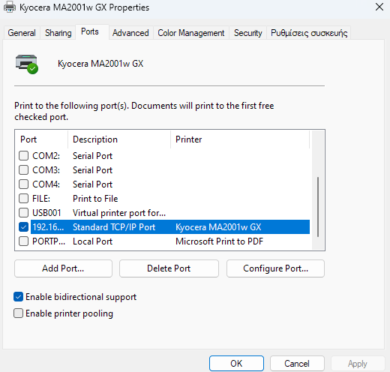Click the Kyocera printer status icon

(27, 64)
